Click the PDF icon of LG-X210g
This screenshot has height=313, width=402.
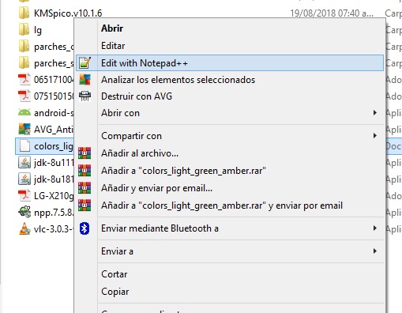coord(24,195)
